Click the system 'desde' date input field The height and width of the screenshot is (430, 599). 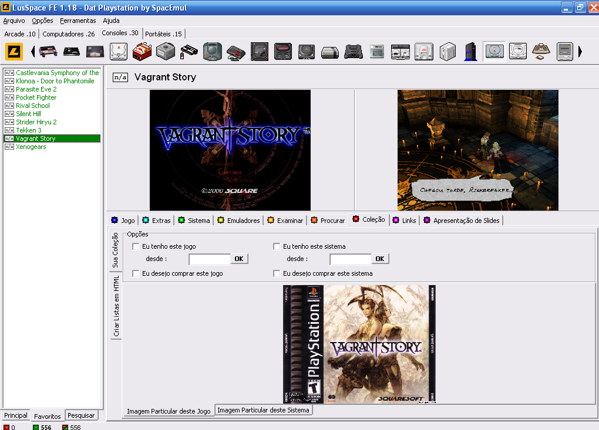coord(351,259)
